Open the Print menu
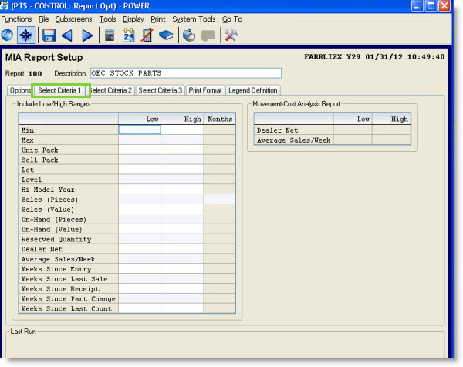Image resolution: width=463 pixels, height=367 pixels. pos(158,19)
